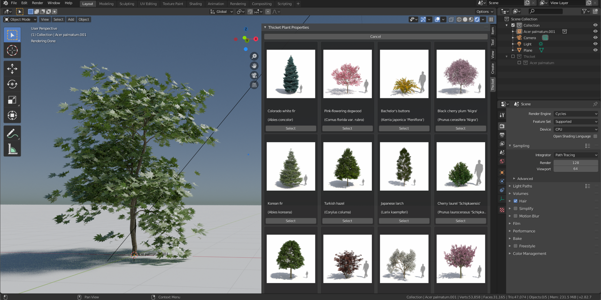The width and height of the screenshot is (601, 300).
Task: Open the Global orientation dropdown
Action: click(221, 12)
